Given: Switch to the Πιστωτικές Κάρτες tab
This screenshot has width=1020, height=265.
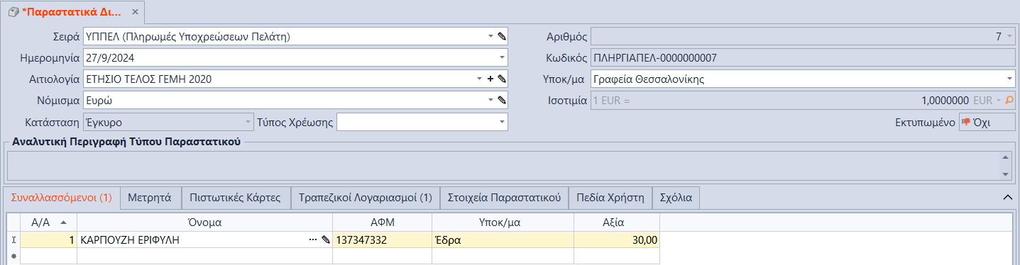Looking at the screenshot, I should (x=236, y=198).
